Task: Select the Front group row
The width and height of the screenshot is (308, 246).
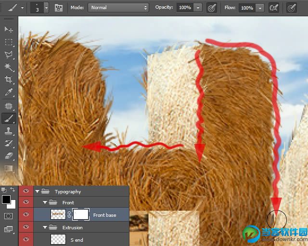Action: click(x=81, y=202)
